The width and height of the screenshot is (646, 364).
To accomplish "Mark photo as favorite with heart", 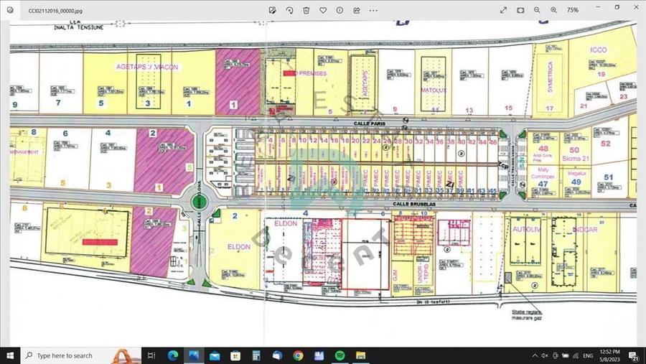I will tap(323, 10).
